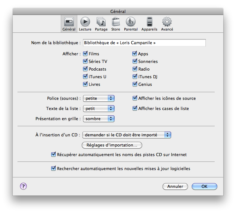Disable the Podcasts checkbox
Image resolution: width=236 pixels, height=213 pixels.
[85, 69]
